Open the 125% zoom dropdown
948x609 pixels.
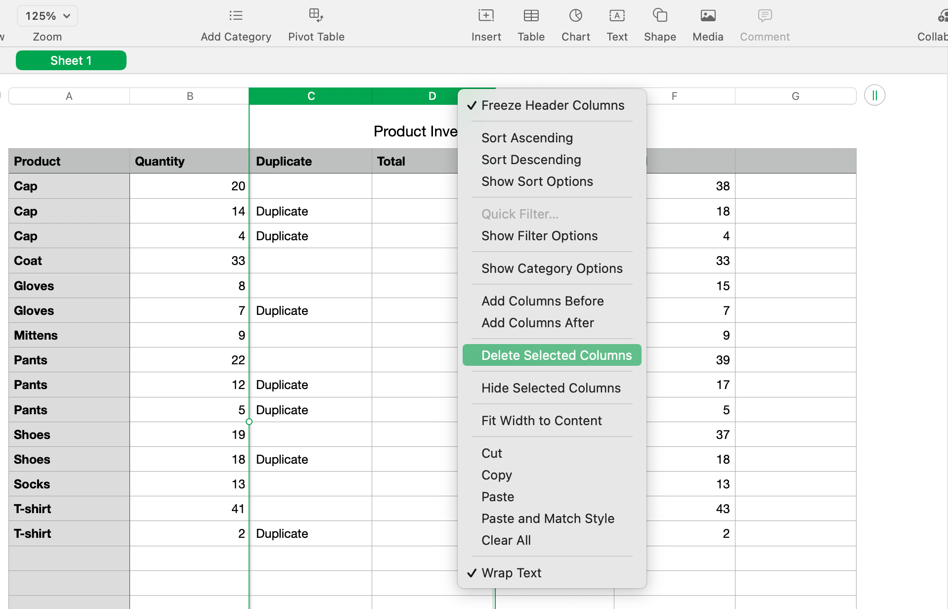tap(47, 15)
